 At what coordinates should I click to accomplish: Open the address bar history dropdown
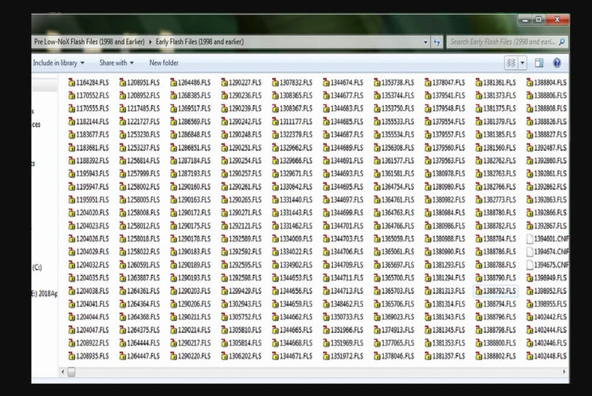coord(425,42)
